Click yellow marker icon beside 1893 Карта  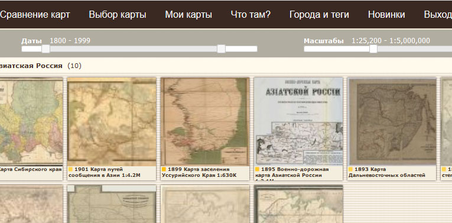[350, 169]
